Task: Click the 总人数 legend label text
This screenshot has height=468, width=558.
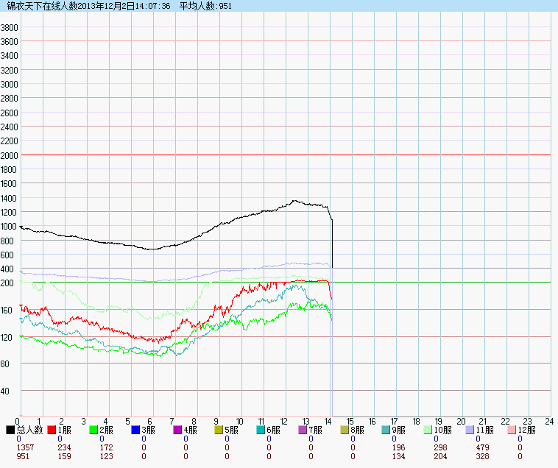Action: 29,430
